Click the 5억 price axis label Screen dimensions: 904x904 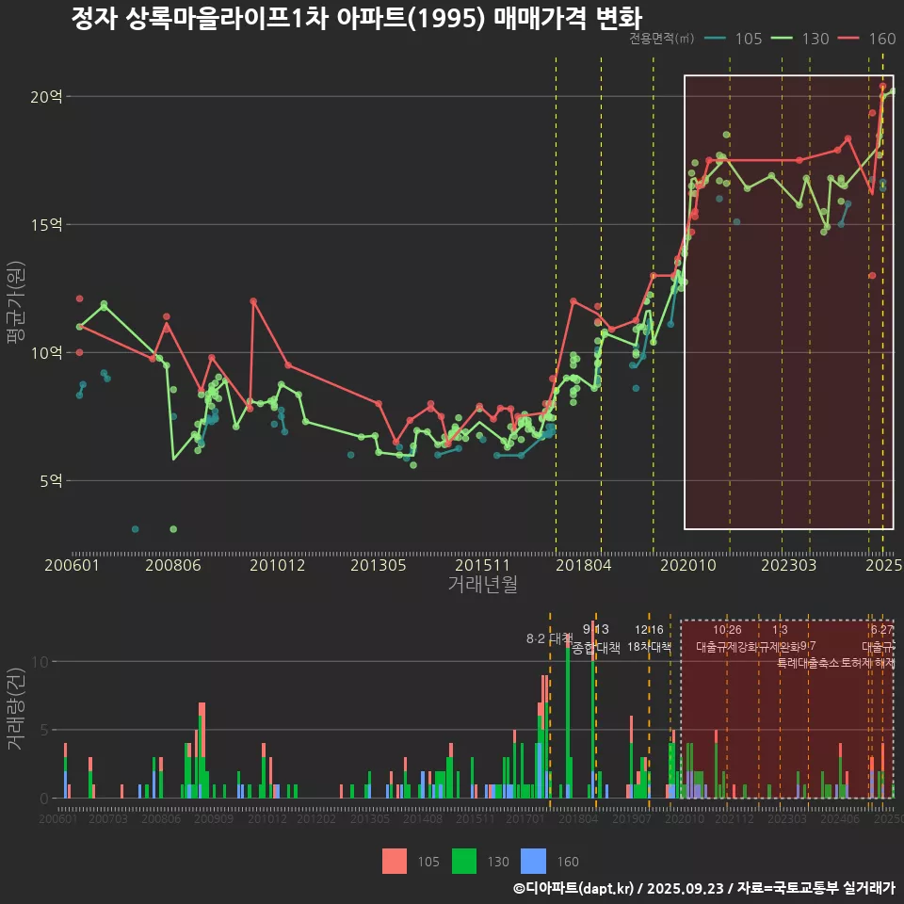coord(51,481)
